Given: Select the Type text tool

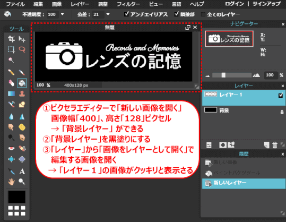Looking at the screenshot, I should [x=22, y=171].
